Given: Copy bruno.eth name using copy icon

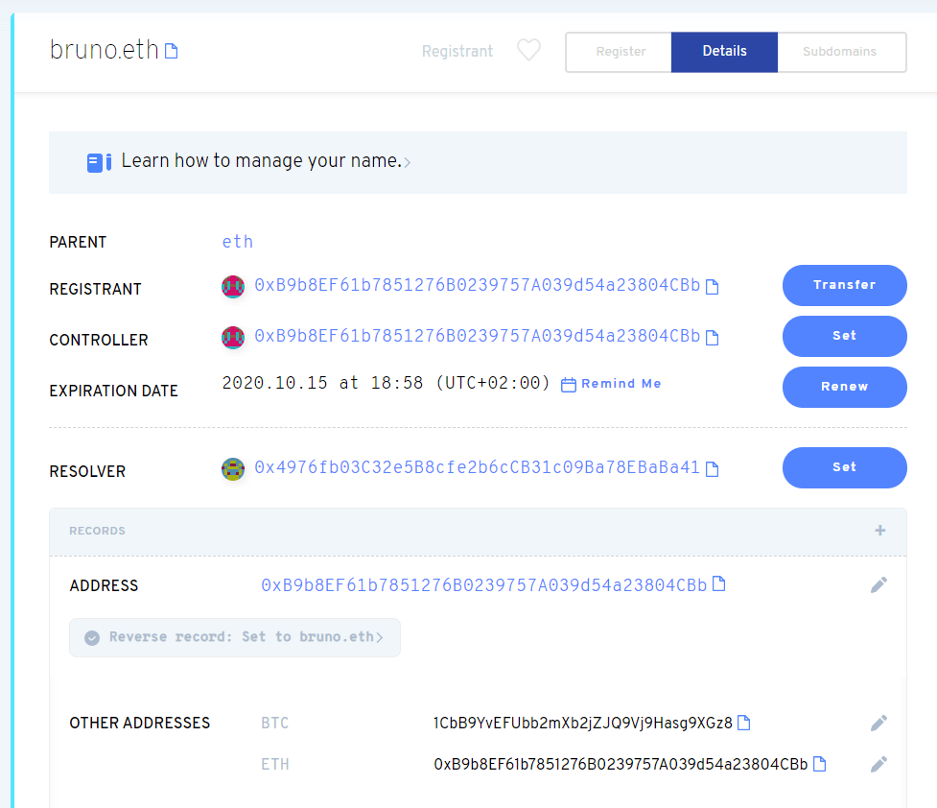Looking at the screenshot, I should tap(171, 51).
